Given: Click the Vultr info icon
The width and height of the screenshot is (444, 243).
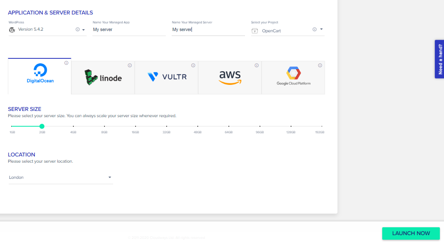Looking at the screenshot, I should 193,65.
